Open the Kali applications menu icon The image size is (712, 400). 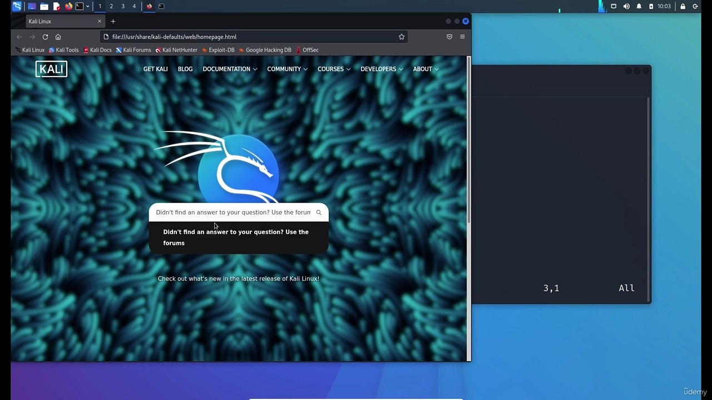tap(17, 6)
